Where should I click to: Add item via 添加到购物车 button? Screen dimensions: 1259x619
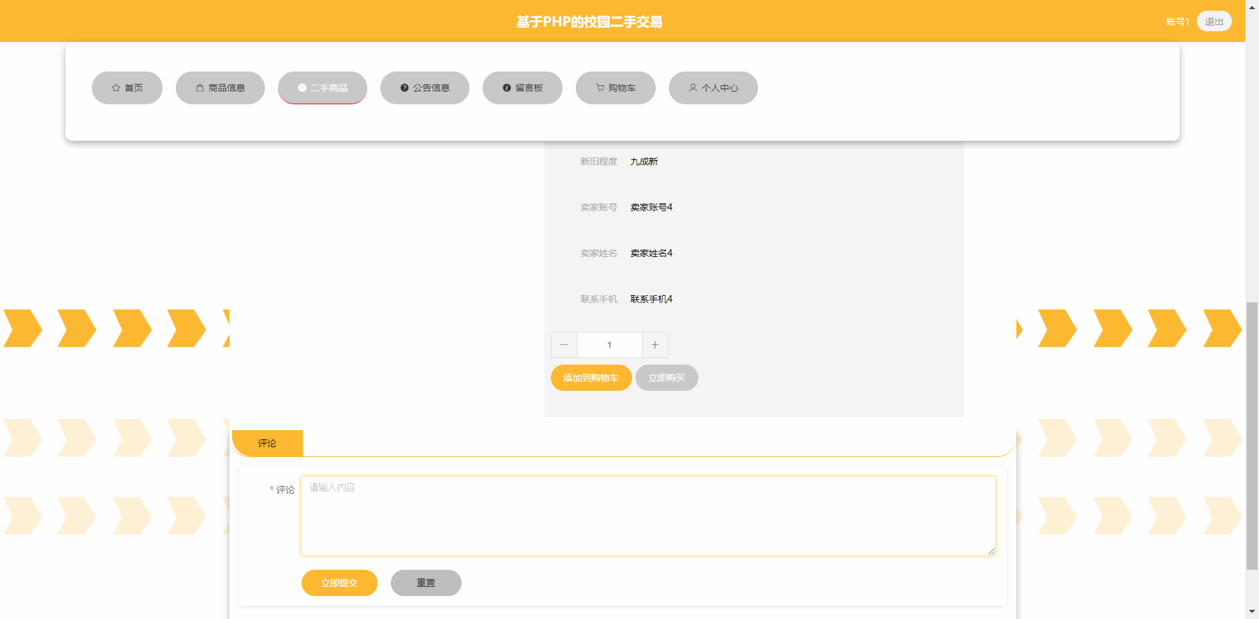591,378
